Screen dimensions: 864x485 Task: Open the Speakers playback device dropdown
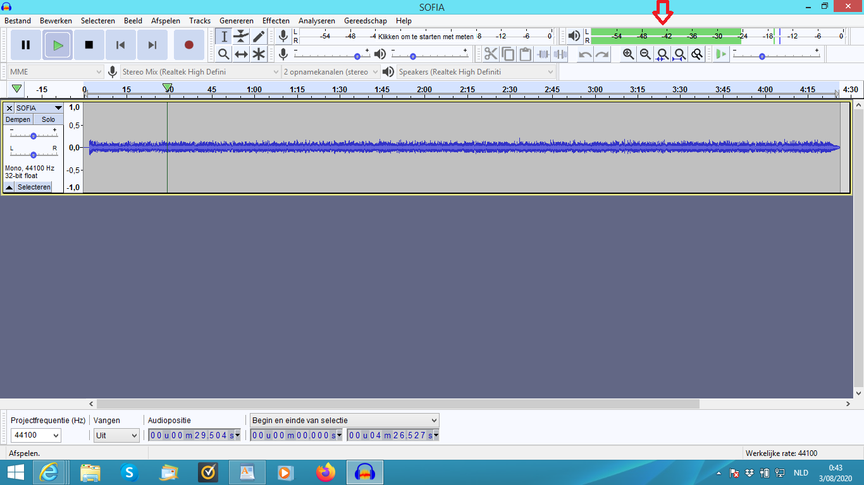(476, 72)
